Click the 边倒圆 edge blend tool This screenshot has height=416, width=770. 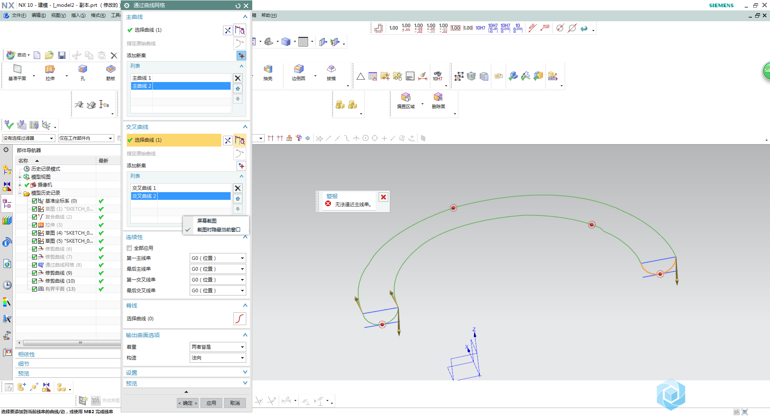tap(299, 72)
